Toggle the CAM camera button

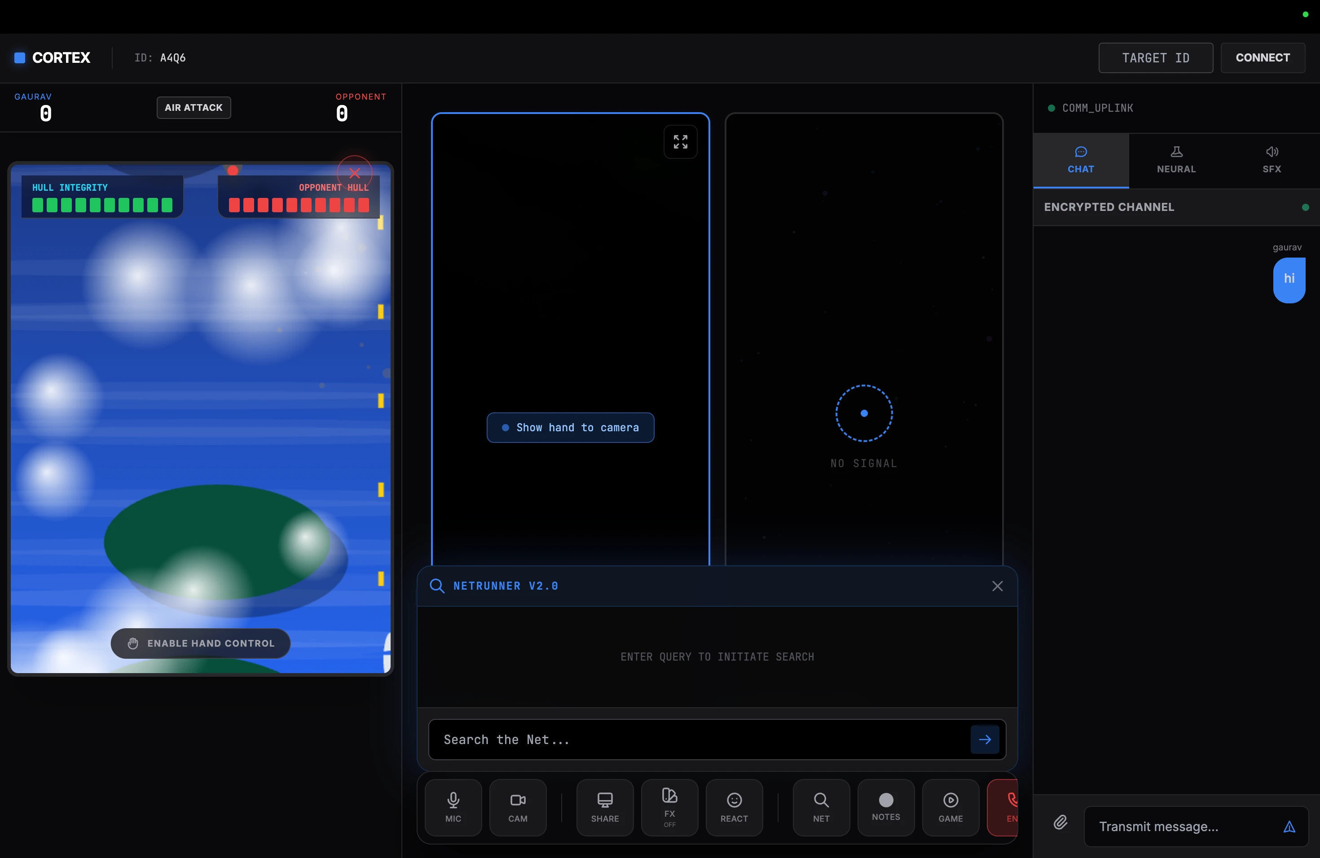(x=518, y=807)
